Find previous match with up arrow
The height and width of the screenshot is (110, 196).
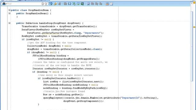tap(46, 4)
